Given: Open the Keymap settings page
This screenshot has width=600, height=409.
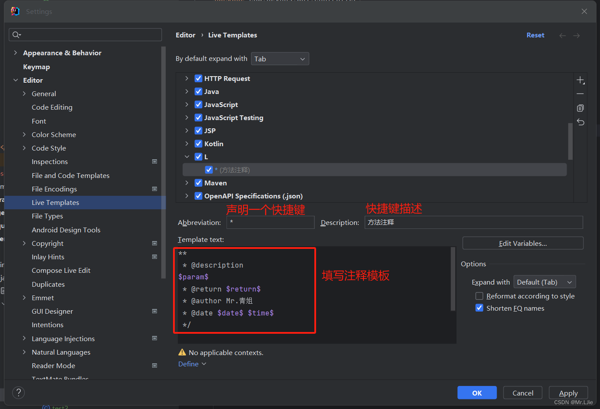Looking at the screenshot, I should pyautogui.click(x=37, y=67).
